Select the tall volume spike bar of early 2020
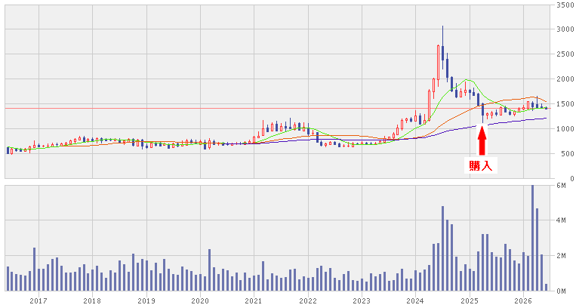The width and height of the screenshot is (576, 305). [x=209, y=270]
